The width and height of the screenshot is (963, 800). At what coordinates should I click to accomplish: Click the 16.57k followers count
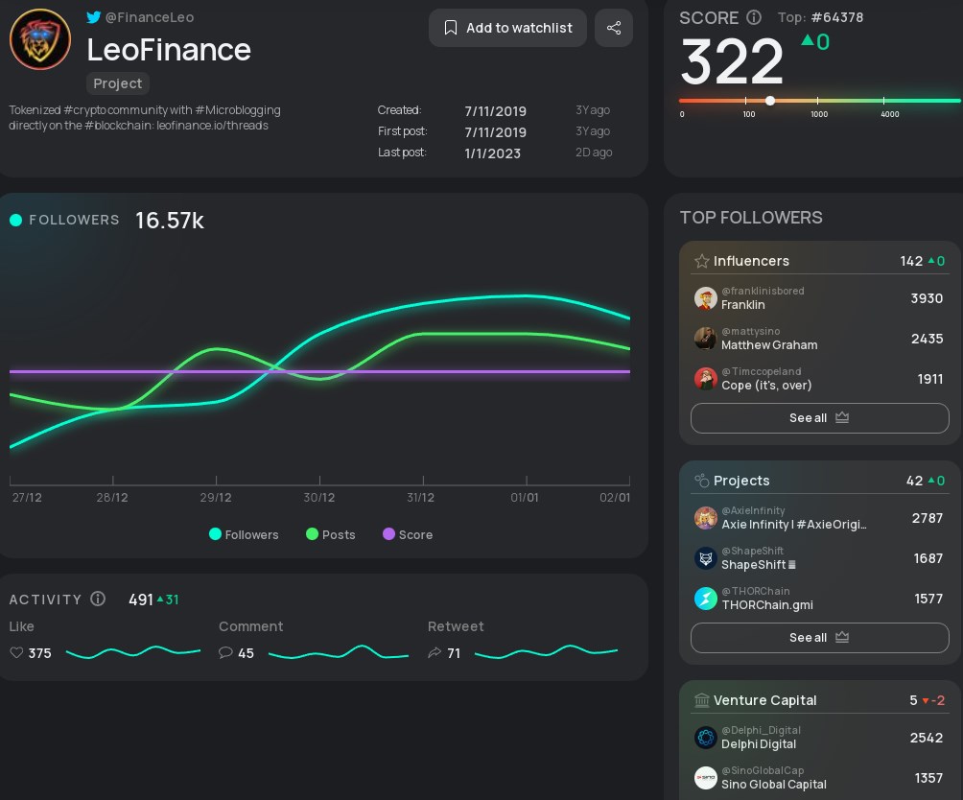[170, 220]
